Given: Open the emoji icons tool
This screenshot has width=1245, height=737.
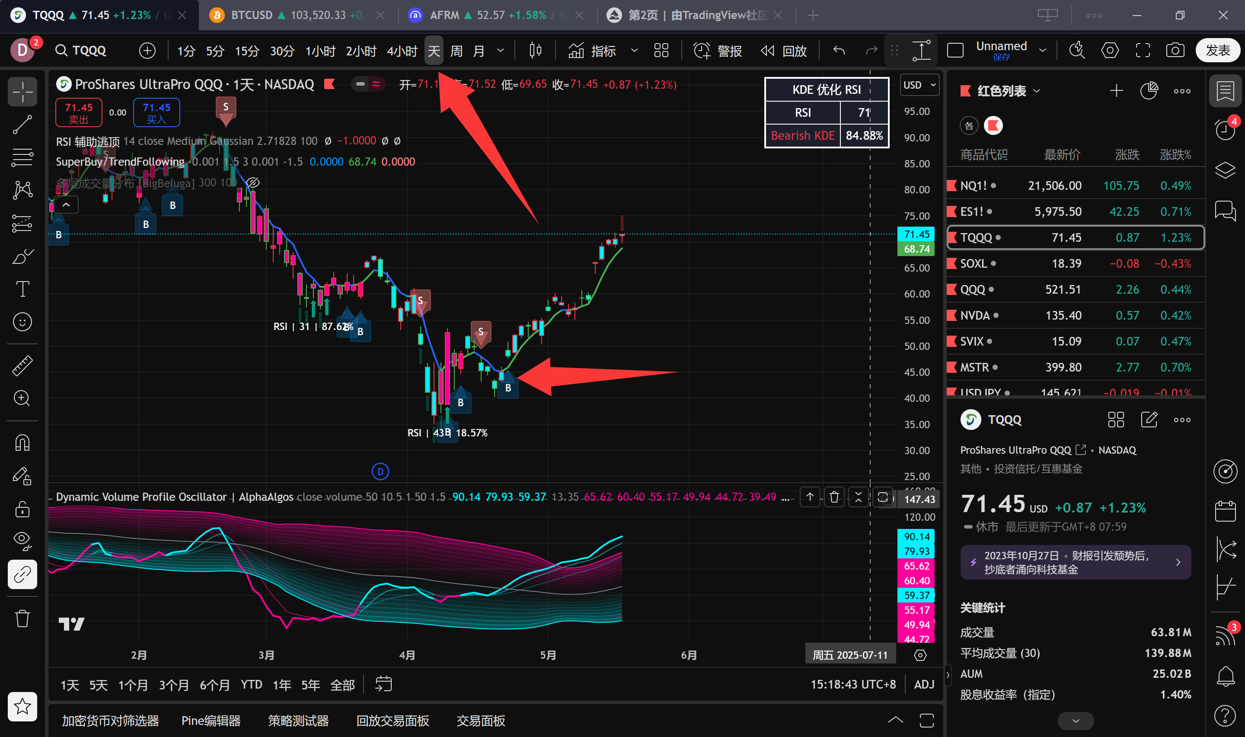Looking at the screenshot, I should pos(22,322).
